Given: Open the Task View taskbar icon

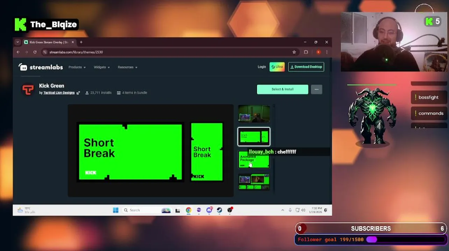Looking at the screenshot, I should click(178, 210).
